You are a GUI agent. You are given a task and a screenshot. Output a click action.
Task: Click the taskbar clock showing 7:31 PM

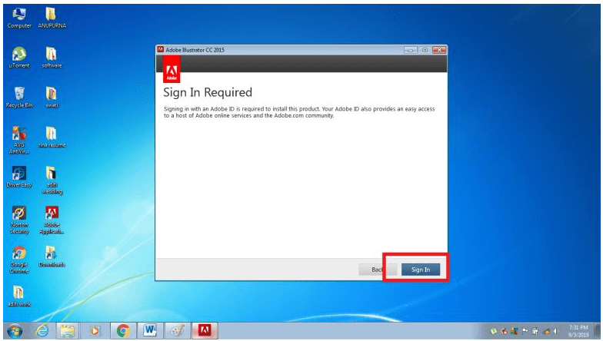pyautogui.click(x=578, y=331)
